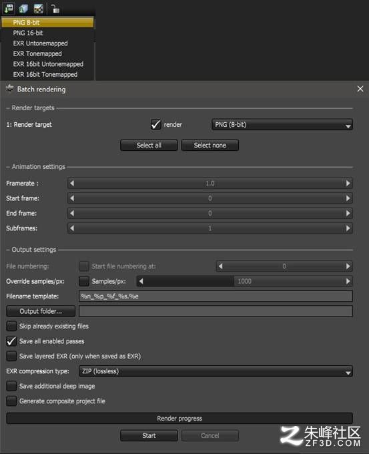Increase Framerate with the right arrow
The image size is (369, 454).
click(348, 184)
